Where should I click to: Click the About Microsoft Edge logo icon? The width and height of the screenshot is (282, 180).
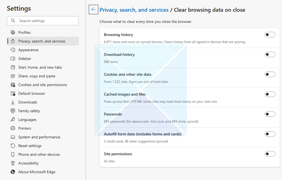(13, 172)
